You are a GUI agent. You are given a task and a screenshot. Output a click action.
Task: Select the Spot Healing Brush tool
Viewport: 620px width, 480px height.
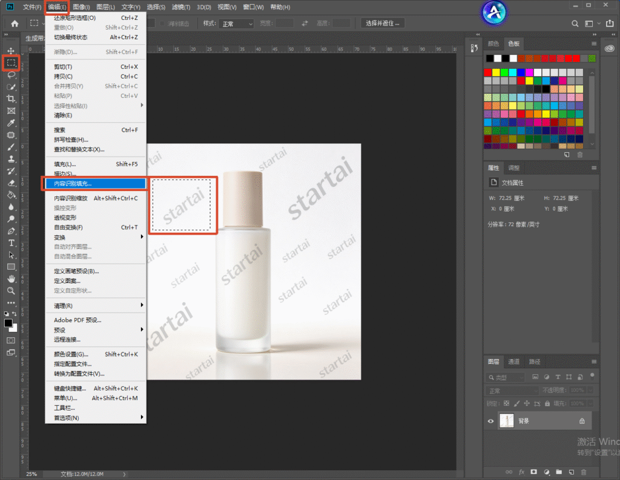tap(11, 135)
